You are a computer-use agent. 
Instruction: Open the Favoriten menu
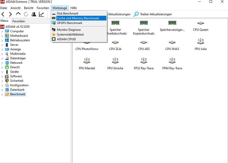(43, 8)
